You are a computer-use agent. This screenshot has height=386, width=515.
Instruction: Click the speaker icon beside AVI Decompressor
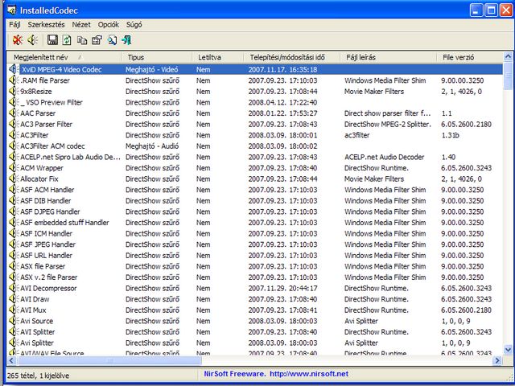pyautogui.click(x=14, y=288)
